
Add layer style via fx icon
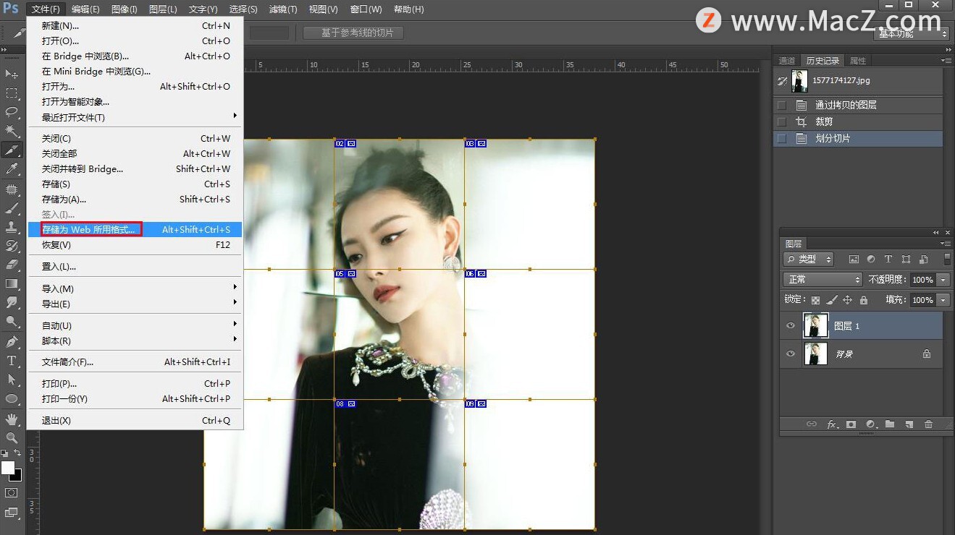tap(832, 424)
